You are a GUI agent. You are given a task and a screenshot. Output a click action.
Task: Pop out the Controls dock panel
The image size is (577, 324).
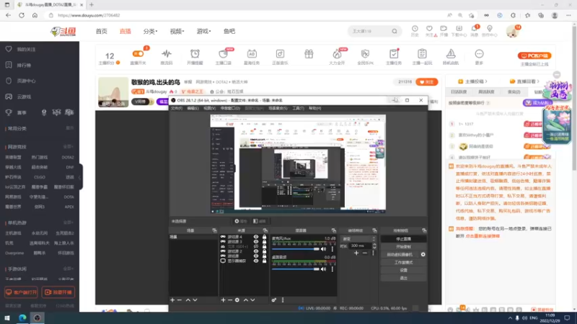click(424, 230)
